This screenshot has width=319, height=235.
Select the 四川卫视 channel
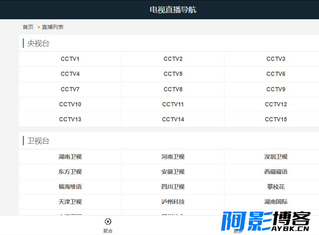pyautogui.click(x=173, y=187)
